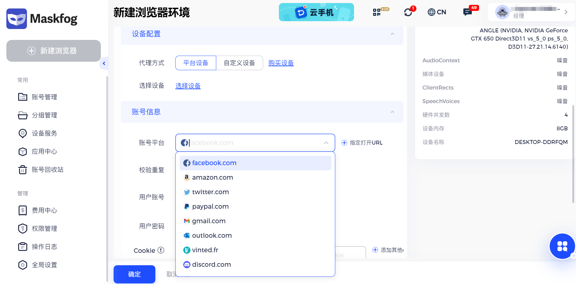Click the 媒体设备 噪音 value
Viewport: 576px width, 284px height.
[562, 74]
